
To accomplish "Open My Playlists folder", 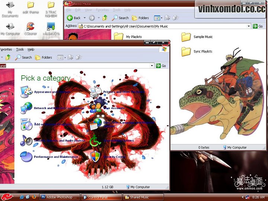I will (x=128, y=36).
